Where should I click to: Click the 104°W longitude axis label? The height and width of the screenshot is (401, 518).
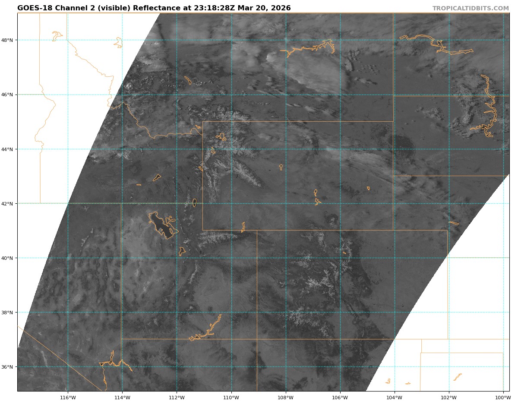[x=394, y=397]
